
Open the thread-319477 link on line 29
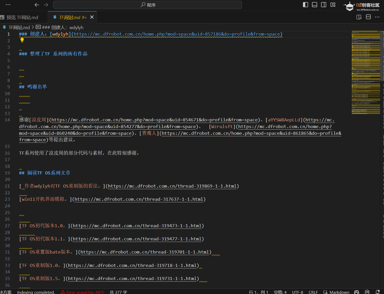click(x=137, y=239)
